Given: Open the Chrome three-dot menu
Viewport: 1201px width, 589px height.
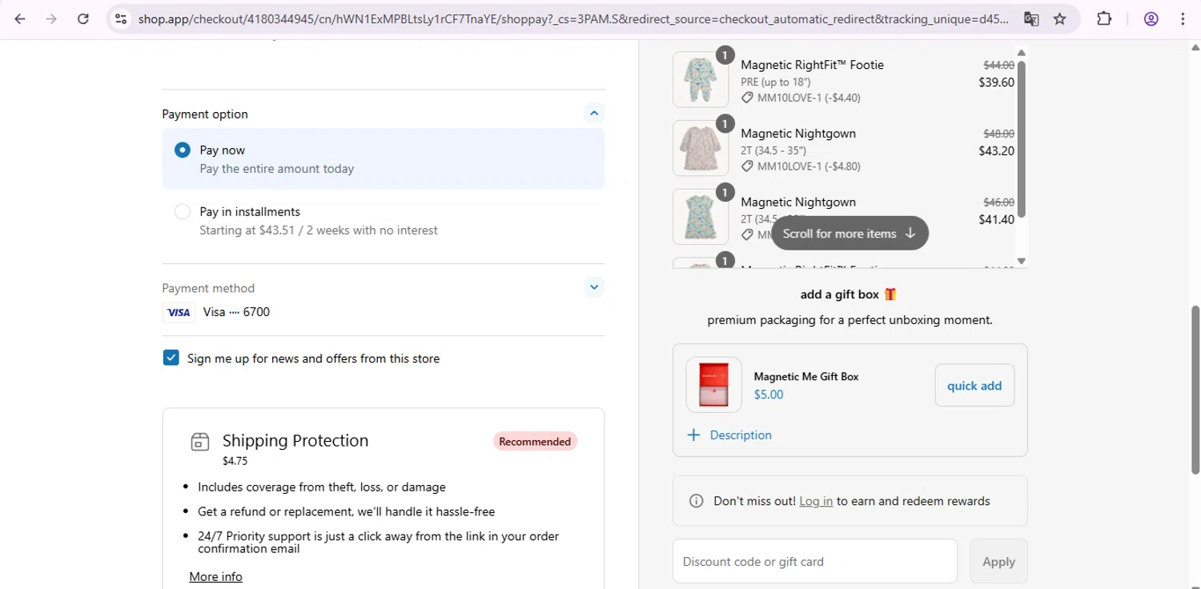Looking at the screenshot, I should (x=1183, y=19).
